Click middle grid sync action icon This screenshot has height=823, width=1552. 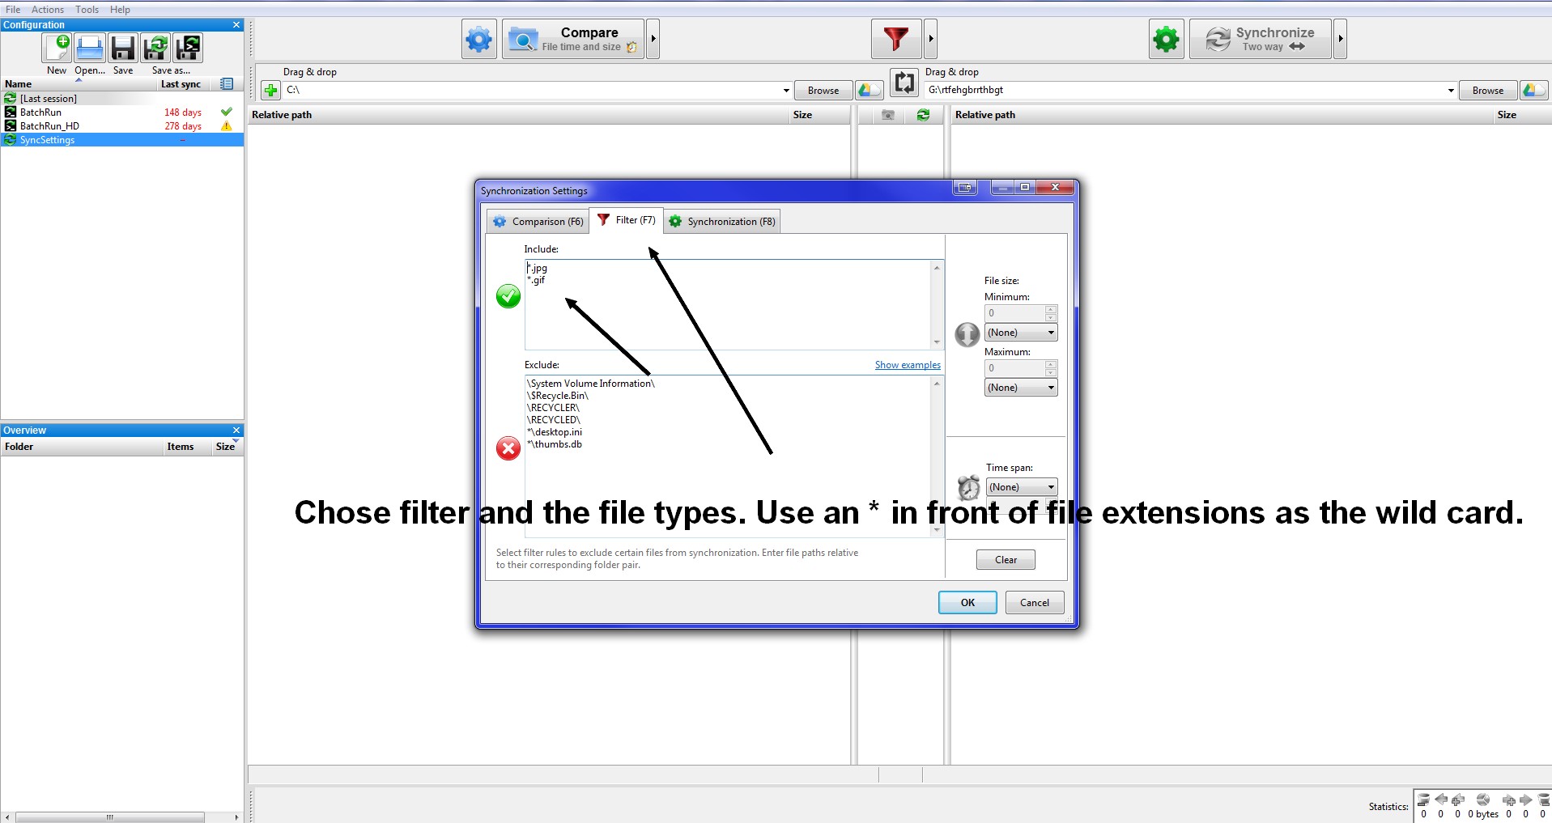[x=923, y=115]
